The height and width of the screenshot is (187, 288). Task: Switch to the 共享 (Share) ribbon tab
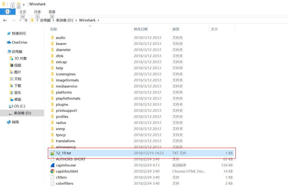pos(37,12)
